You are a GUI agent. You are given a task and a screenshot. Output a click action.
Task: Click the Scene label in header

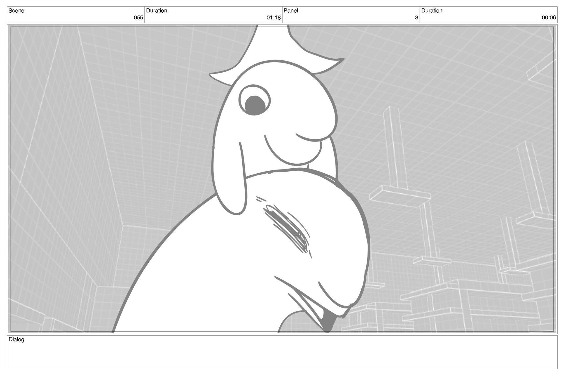tap(16, 11)
